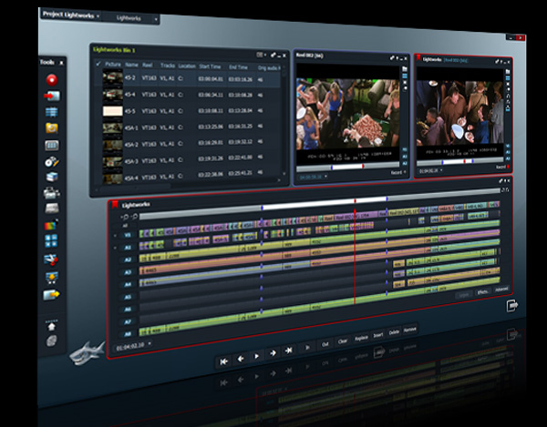Viewport: 547px width, 427px height.
Task: Click the blue grid rack tool icon
Action: [52, 112]
